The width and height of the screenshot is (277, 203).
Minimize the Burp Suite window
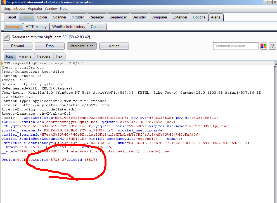pyautogui.click(x=266, y=2)
